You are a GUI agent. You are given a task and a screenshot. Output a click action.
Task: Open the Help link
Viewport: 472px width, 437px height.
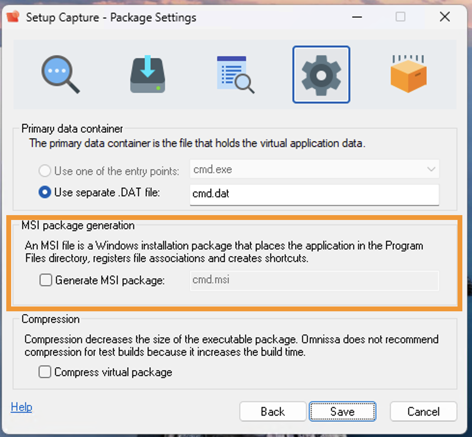pyautogui.click(x=21, y=407)
